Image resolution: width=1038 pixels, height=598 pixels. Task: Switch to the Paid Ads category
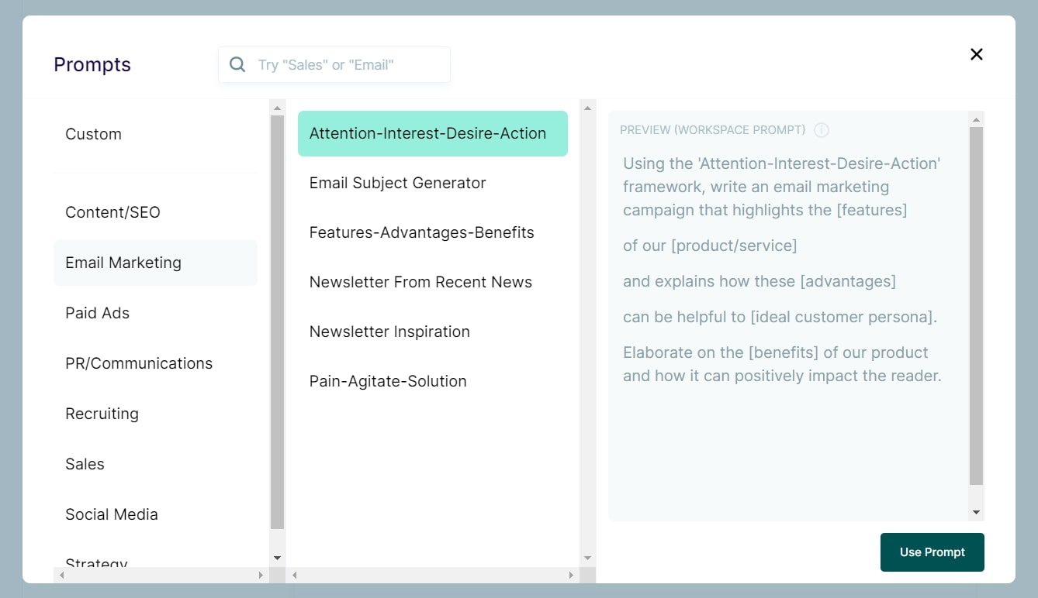[98, 313]
